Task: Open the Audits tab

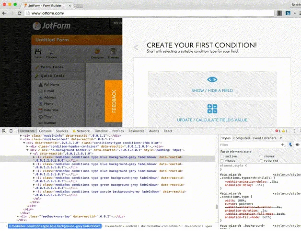Action: 154,131
